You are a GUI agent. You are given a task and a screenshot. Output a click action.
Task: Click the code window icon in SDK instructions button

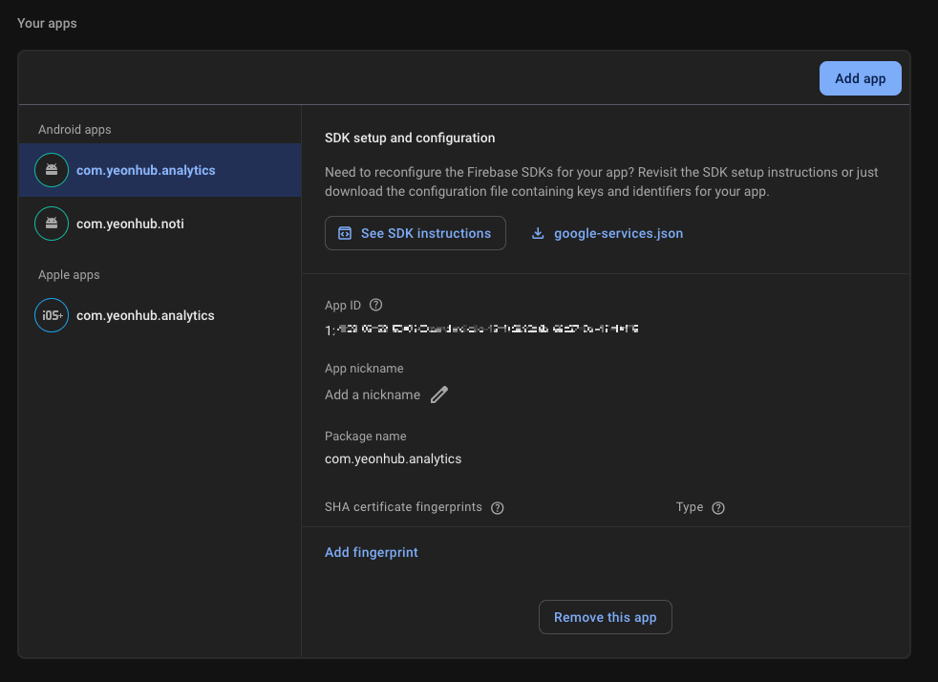pos(345,233)
